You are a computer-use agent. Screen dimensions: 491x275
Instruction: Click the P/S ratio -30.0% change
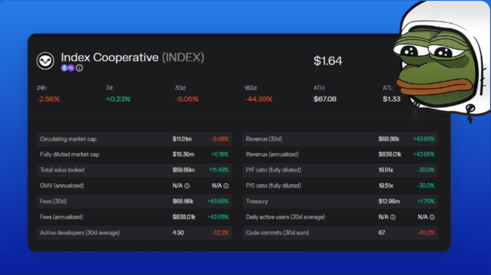click(426, 186)
